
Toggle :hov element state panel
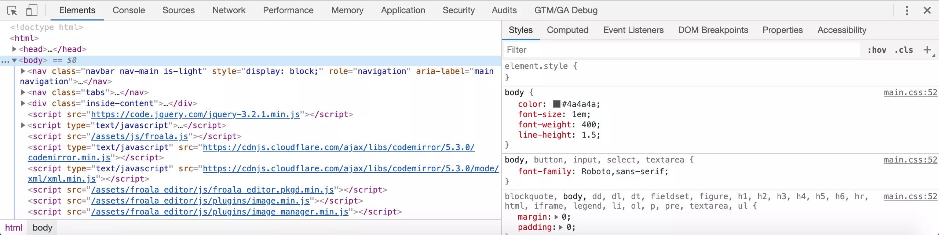click(x=877, y=50)
